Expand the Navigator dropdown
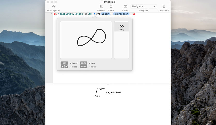 (x=144, y=6)
